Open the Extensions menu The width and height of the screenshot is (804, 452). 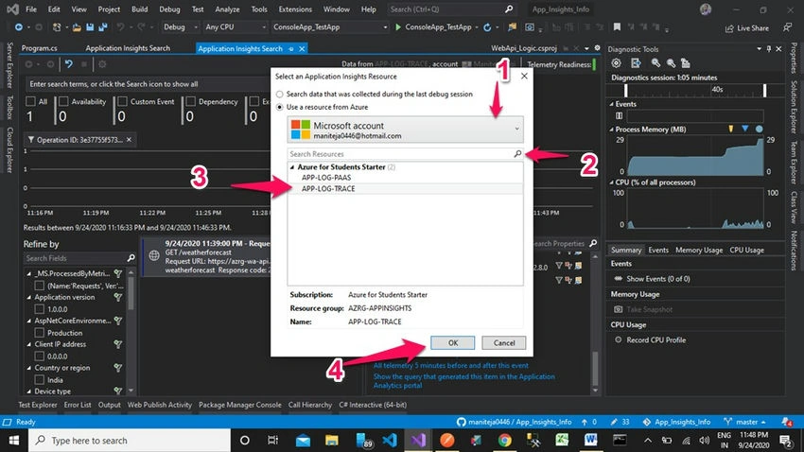pyautogui.click(x=295, y=9)
